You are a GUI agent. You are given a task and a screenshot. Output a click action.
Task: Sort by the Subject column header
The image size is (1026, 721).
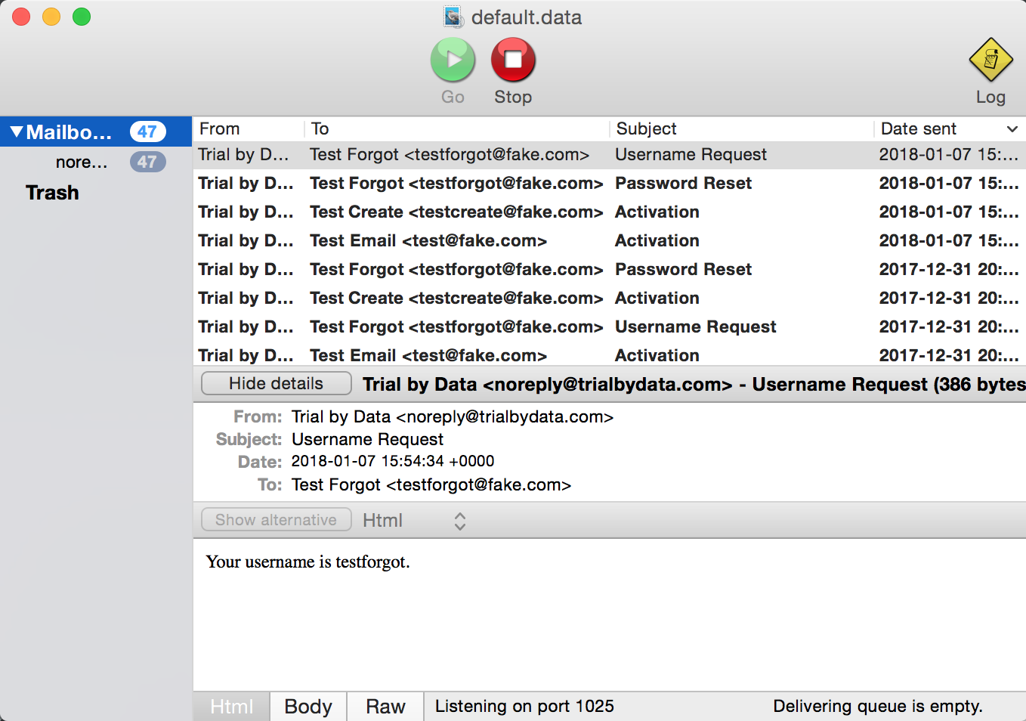tap(742, 129)
